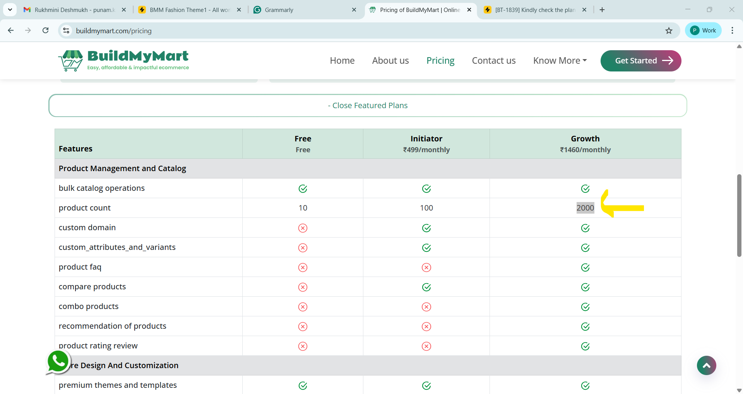Click the Growth check for combo products
Image resolution: width=743 pixels, height=394 pixels.
tap(585, 307)
